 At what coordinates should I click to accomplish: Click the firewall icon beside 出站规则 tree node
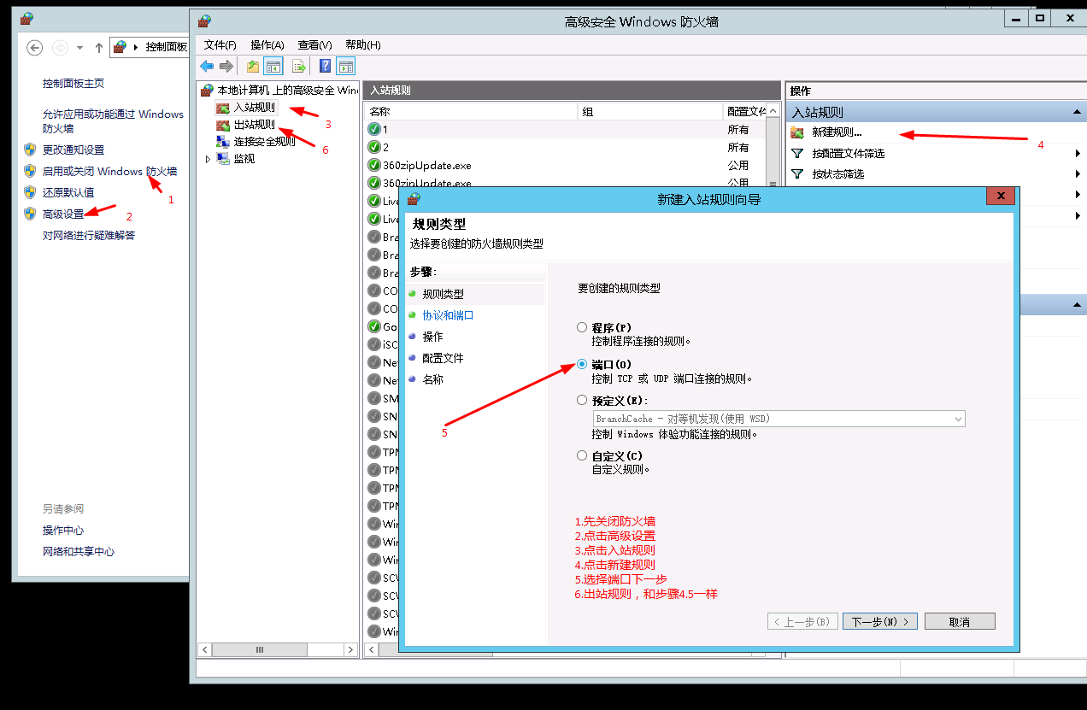[223, 125]
